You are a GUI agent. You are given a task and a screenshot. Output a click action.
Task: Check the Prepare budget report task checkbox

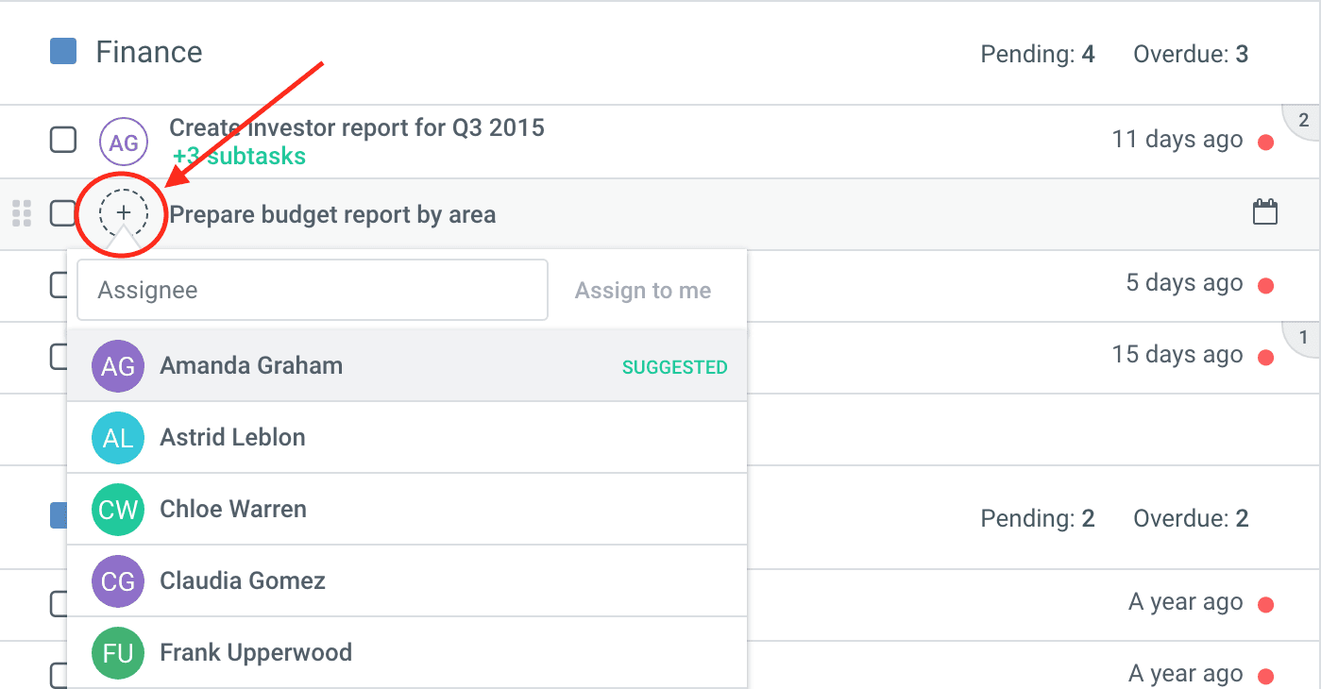click(x=63, y=213)
